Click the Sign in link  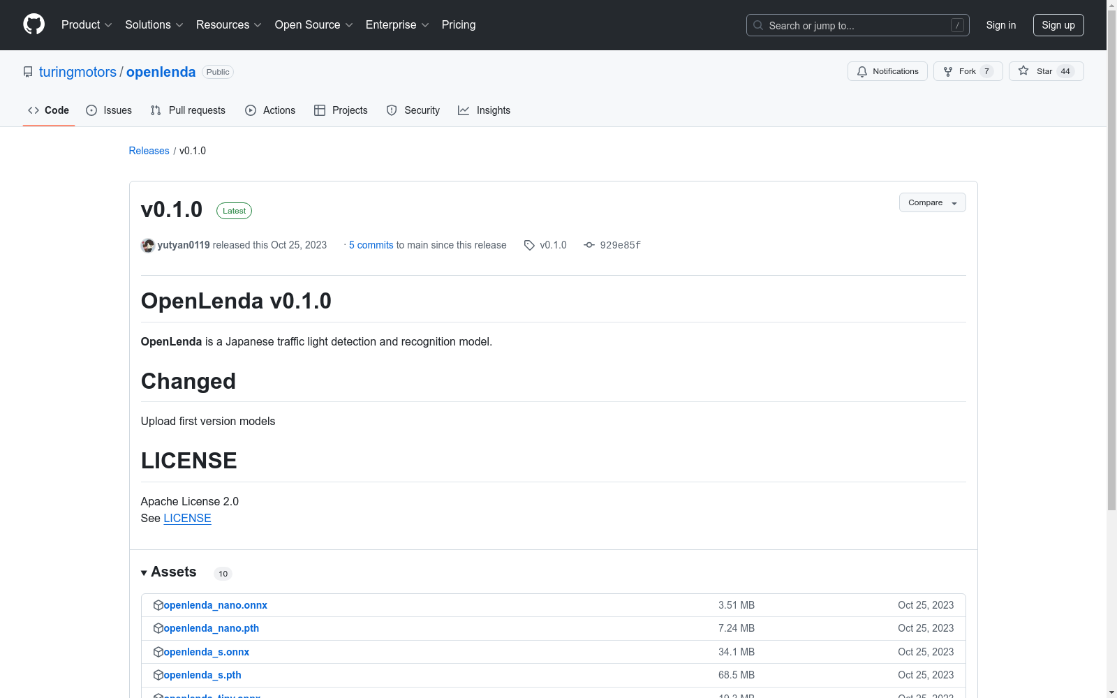(x=1001, y=25)
